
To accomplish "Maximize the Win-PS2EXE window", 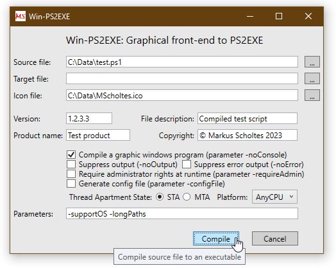I will pos(279,16).
